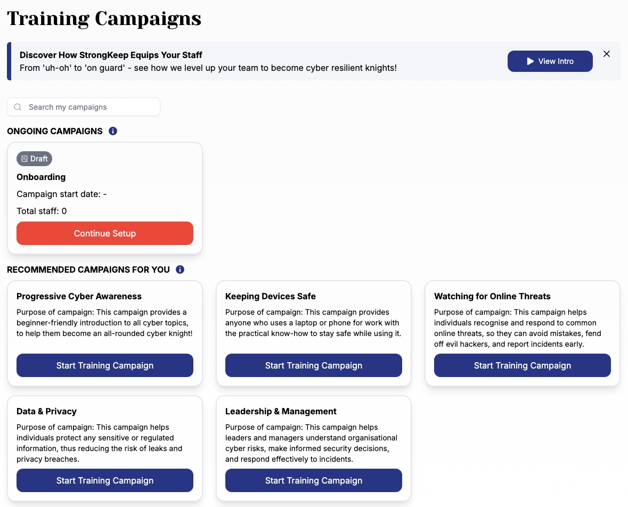Click the Training Campaigns page heading

coord(104,19)
